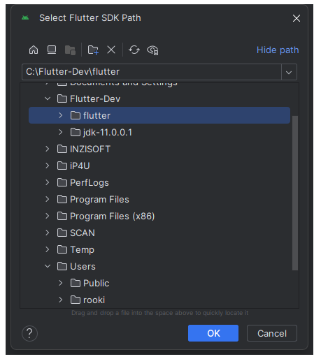The width and height of the screenshot is (321, 359).
Task: Refresh the file tree
Action: pos(134,50)
